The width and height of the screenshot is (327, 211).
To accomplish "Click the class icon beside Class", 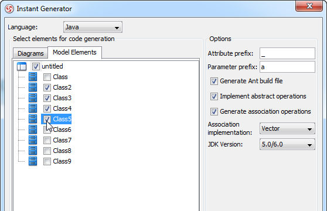I will pyautogui.click(x=33, y=77).
